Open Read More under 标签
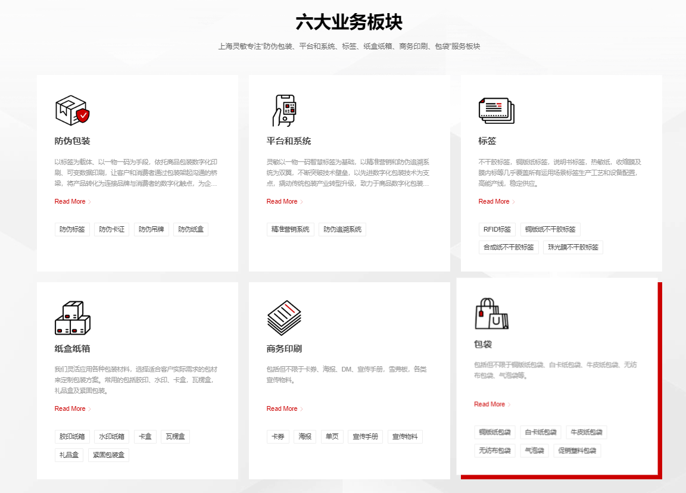Image resolution: width=686 pixels, height=493 pixels. pos(496,201)
